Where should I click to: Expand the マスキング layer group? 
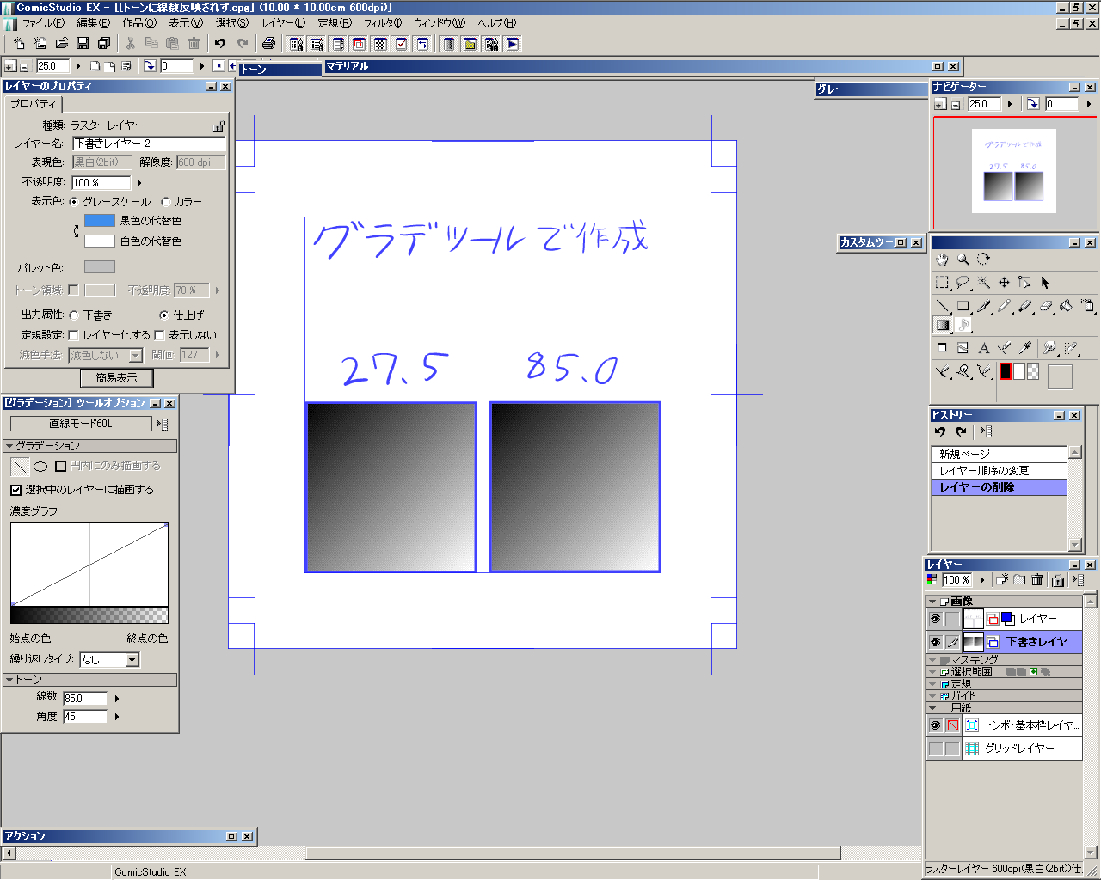click(932, 660)
